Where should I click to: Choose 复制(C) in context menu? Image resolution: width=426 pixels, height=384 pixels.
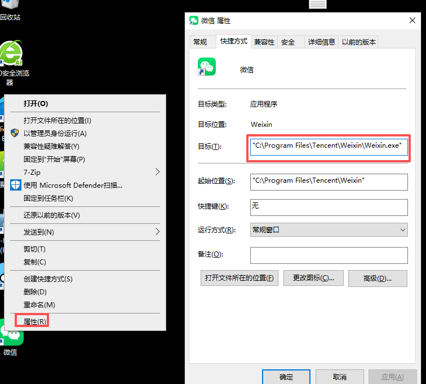85,262
